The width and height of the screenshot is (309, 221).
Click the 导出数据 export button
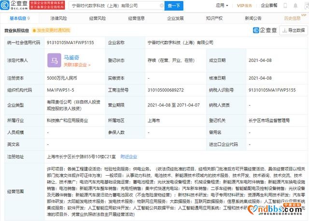pyautogui.click(x=294, y=30)
